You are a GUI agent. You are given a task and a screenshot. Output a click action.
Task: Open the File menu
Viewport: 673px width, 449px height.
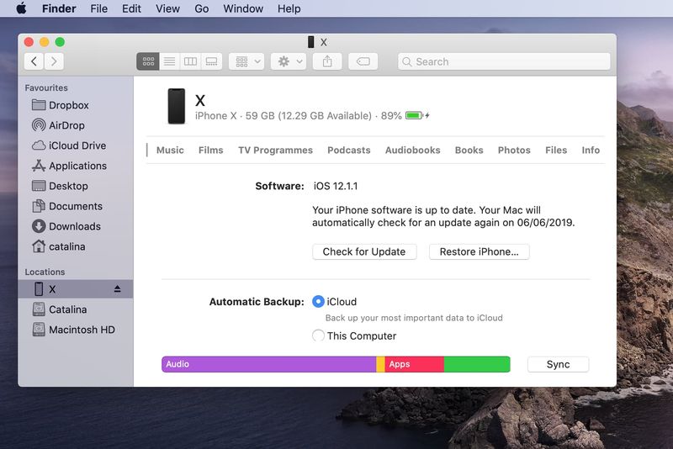click(x=98, y=8)
